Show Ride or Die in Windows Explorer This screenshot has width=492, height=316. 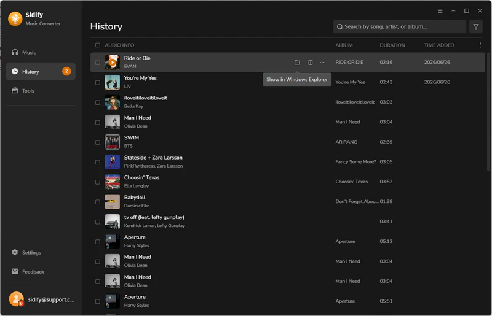297,63
